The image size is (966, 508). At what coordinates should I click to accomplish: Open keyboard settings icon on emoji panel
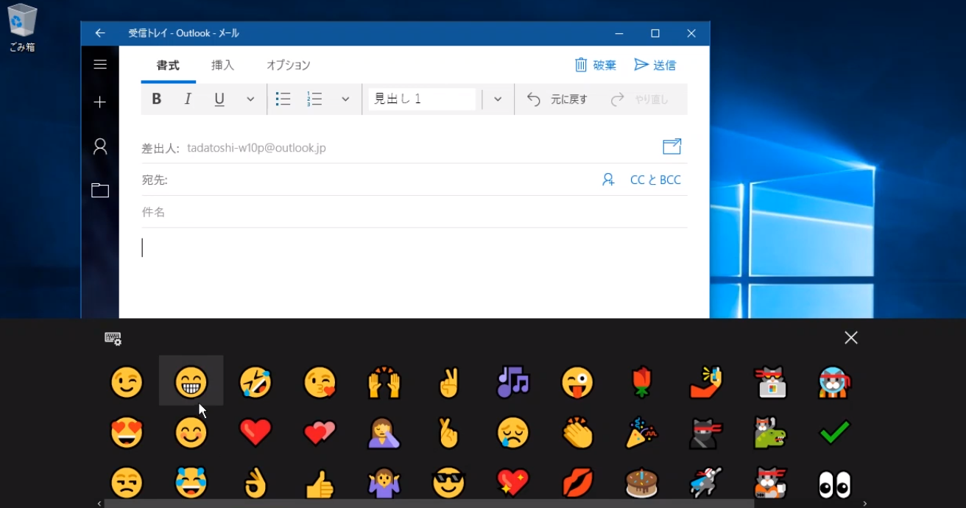point(113,338)
